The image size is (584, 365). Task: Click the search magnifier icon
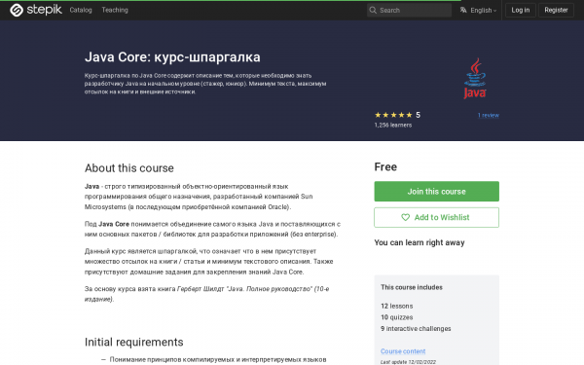(373, 10)
